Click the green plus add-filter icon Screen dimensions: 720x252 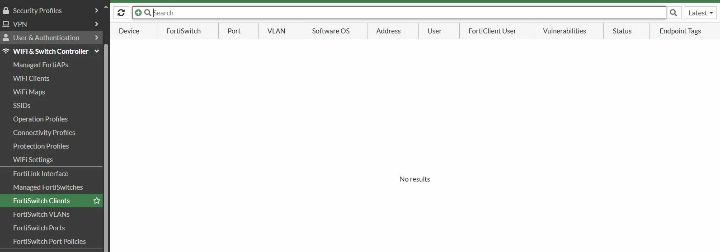[x=138, y=13]
